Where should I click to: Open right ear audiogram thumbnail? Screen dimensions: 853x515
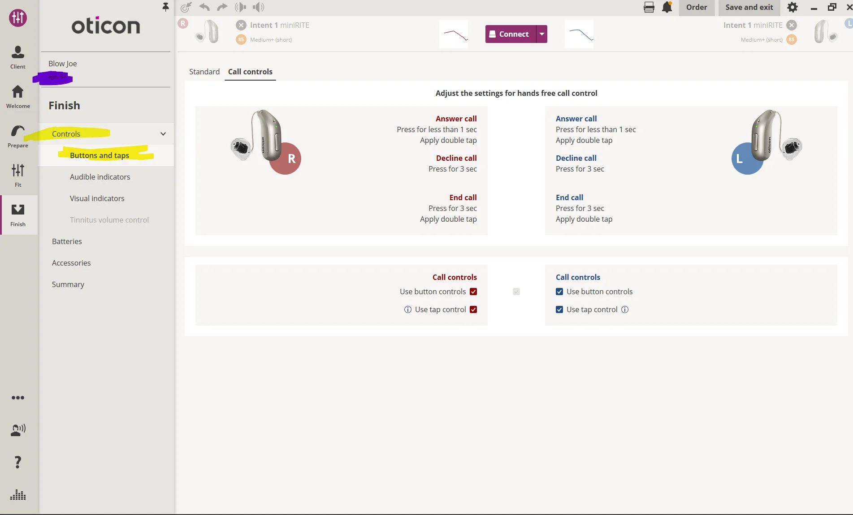tap(454, 34)
